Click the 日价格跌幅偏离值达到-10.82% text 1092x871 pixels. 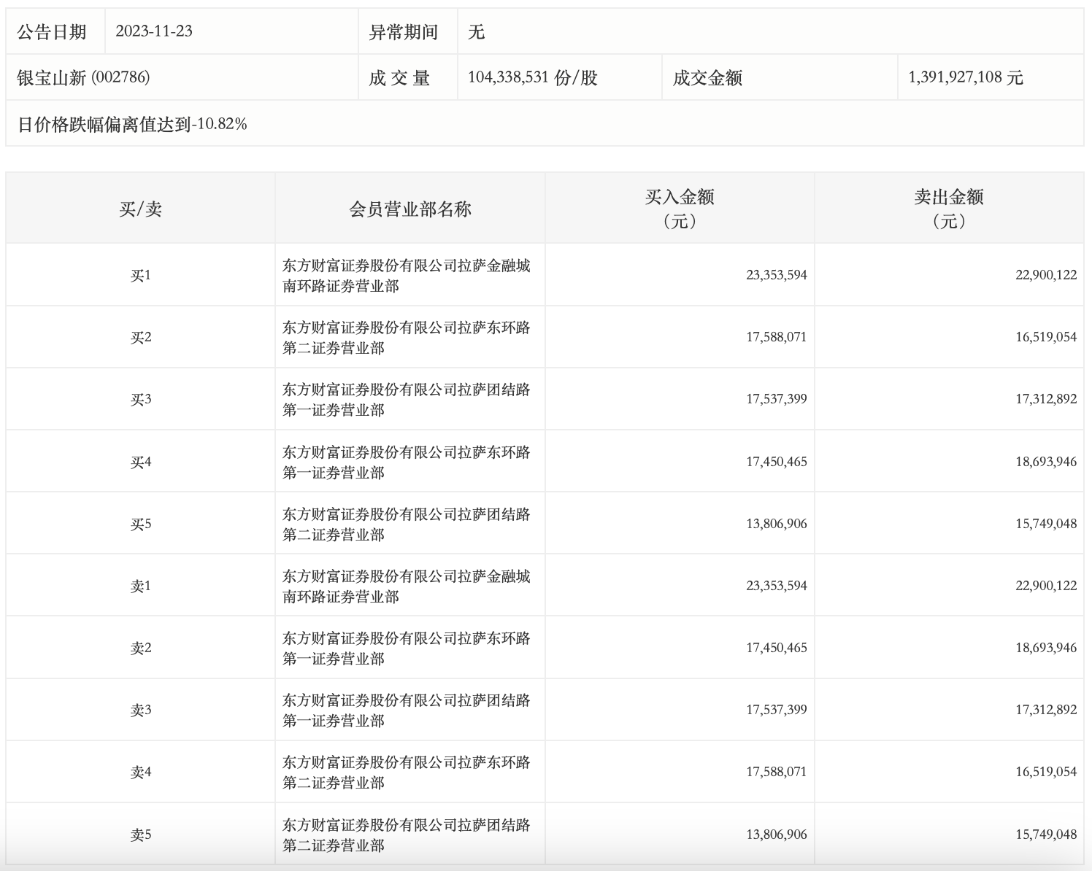pyautogui.click(x=132, y=124)
